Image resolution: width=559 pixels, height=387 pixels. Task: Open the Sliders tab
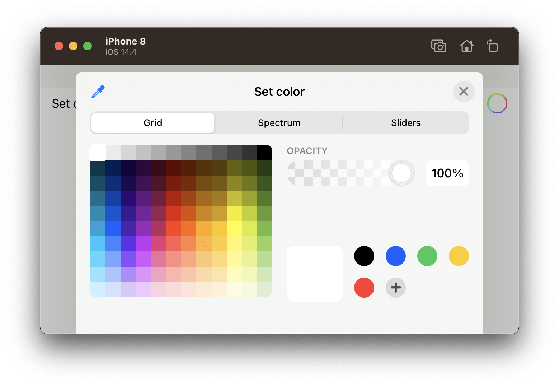(405, 123)
